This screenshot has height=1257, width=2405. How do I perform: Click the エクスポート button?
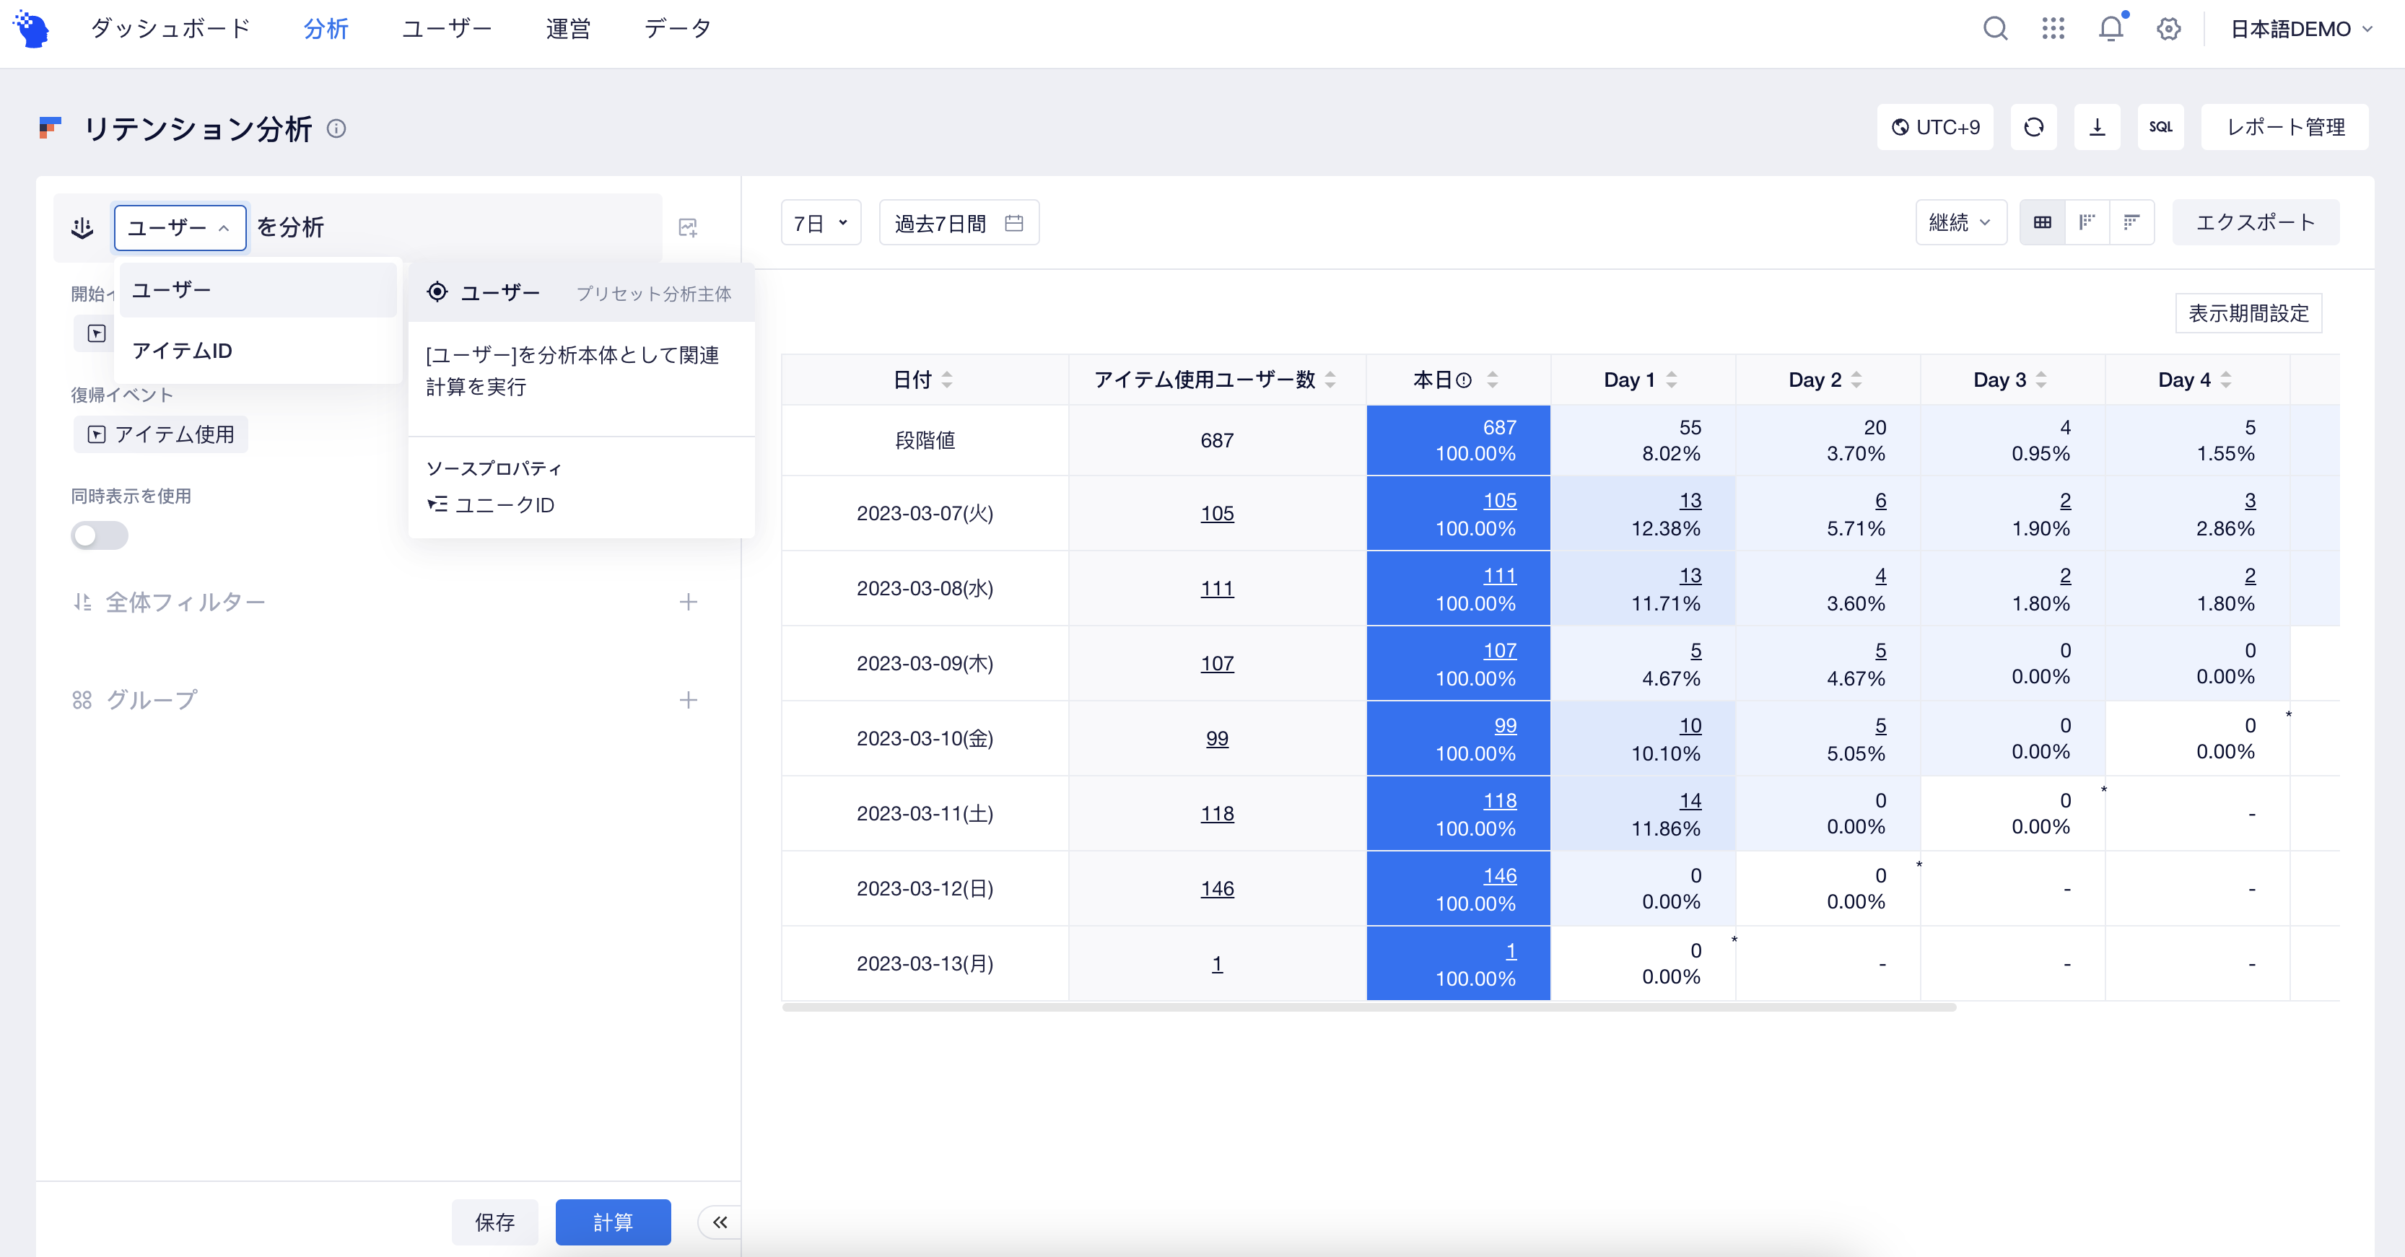[x=2256, y=222]
